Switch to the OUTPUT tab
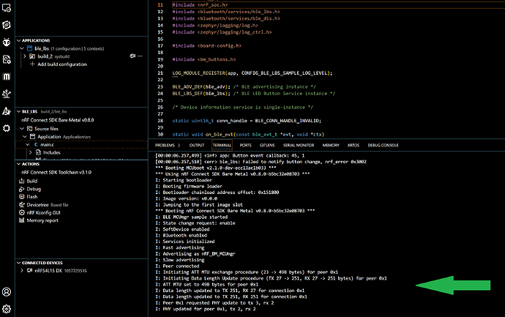This screenshot has height=317, width=505. [x=197, y=145]
